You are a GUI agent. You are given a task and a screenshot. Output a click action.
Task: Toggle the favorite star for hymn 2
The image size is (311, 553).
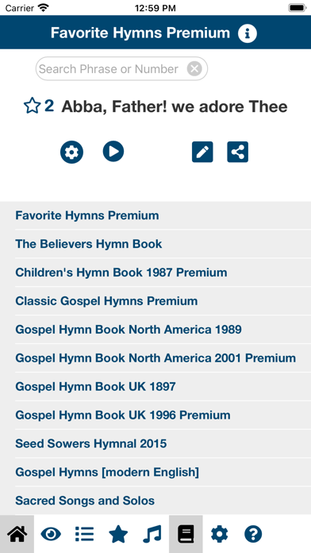[32, 106]
